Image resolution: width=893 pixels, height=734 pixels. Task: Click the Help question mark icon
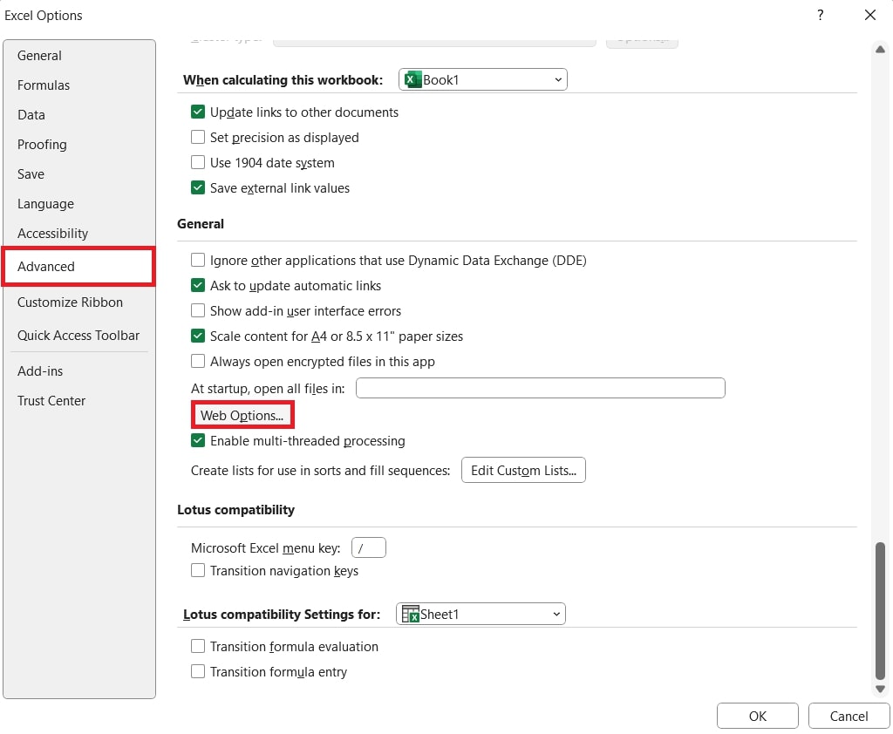pos(819,15)
